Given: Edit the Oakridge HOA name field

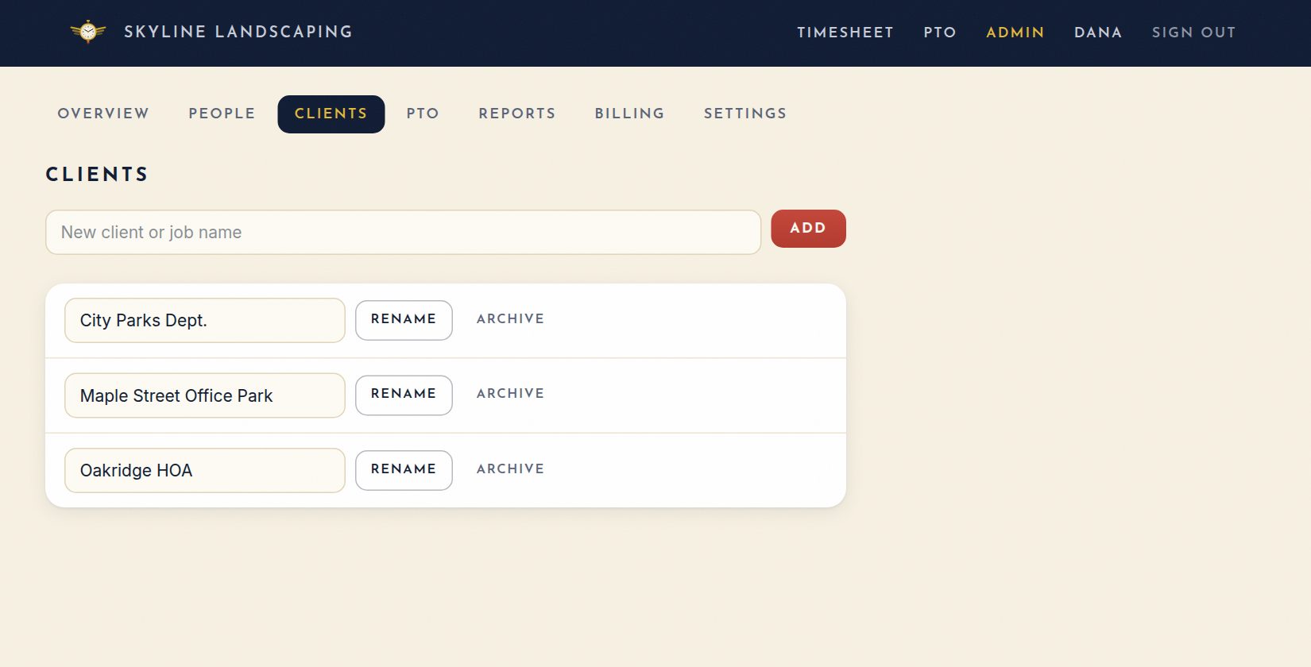Looking at the screenshot, I should point(205,470).
